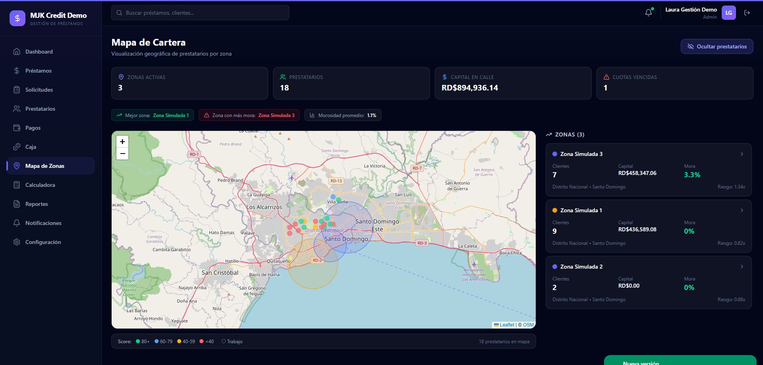Expand Zona Simulada 2 card chevron
763x365 pixels.
pyautogui.click(x=742, y=267)
